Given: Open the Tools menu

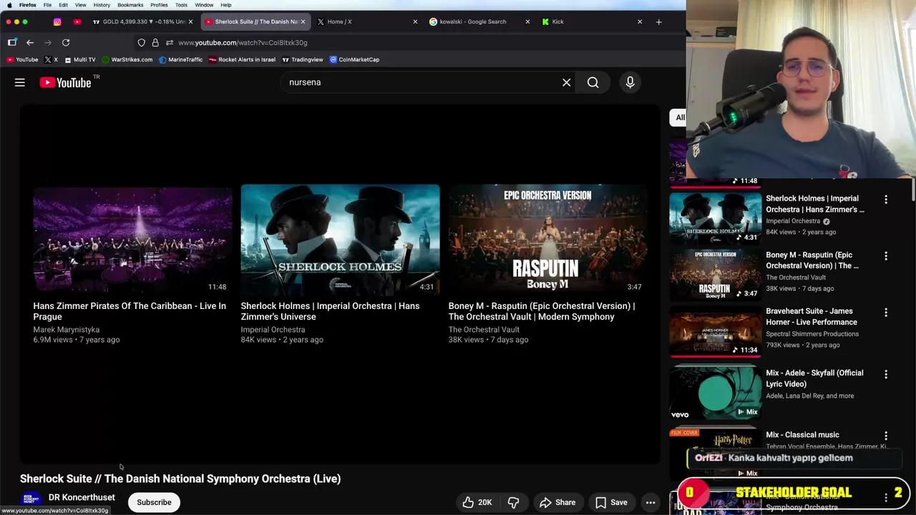Looking at the screenshot, I should [181, 5].
